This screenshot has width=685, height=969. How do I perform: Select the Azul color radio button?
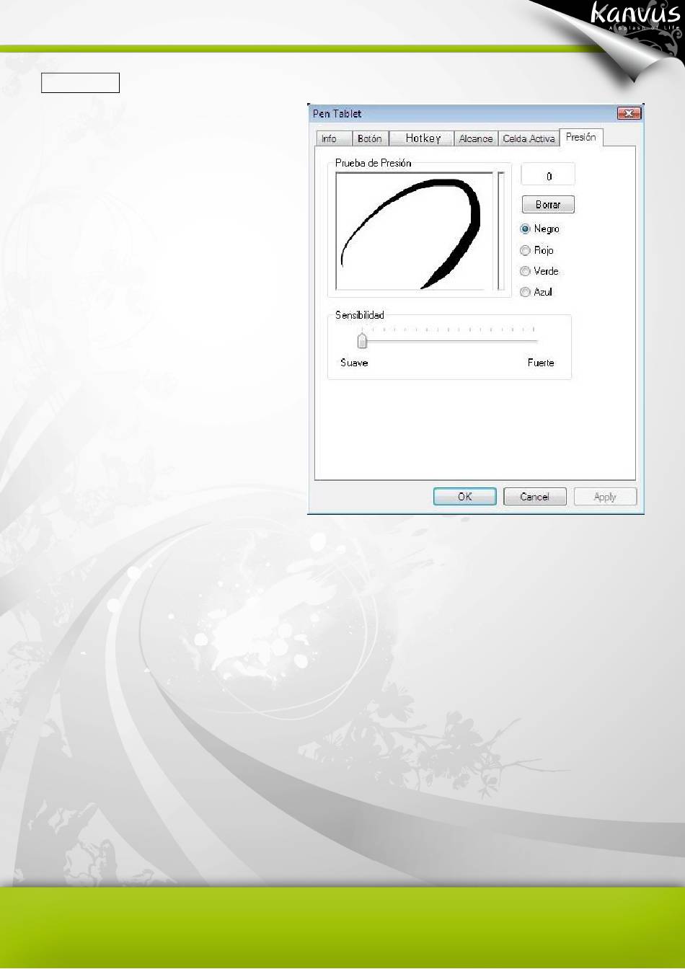pos(526,292)
